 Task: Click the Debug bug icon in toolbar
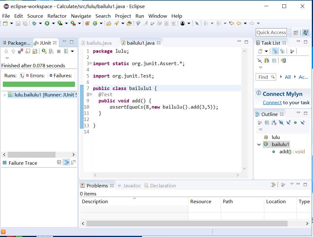coord(34,23)
